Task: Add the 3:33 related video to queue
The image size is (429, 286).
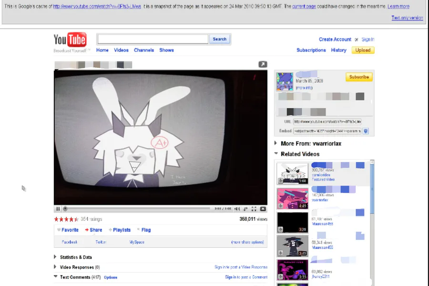Action: click(280, 276)
